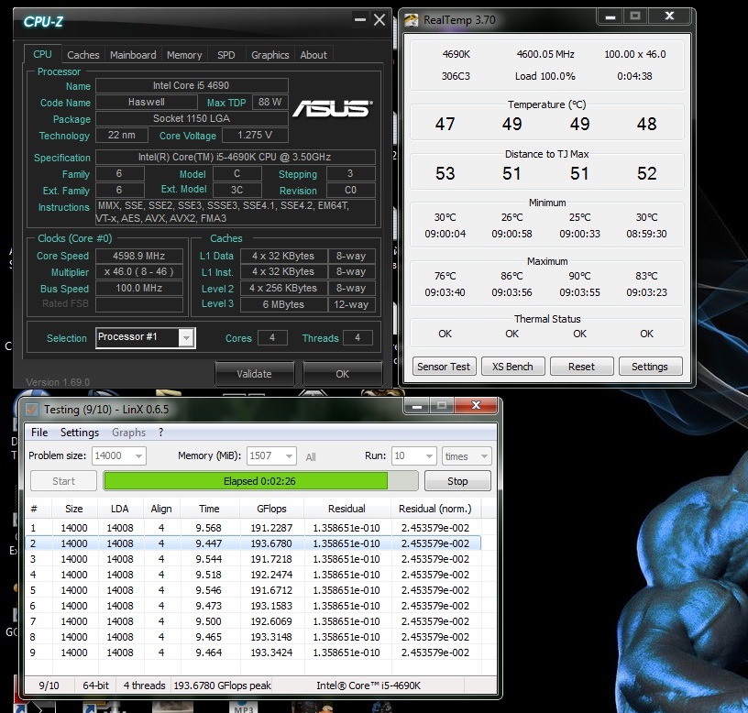Select LinX result row with 193.6780 GFlops

(253, 543)
